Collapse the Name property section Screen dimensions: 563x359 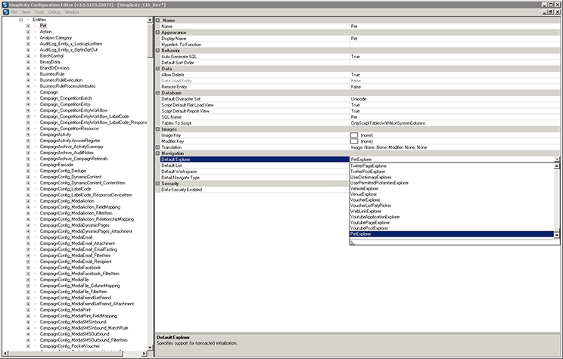pos(157,20)
